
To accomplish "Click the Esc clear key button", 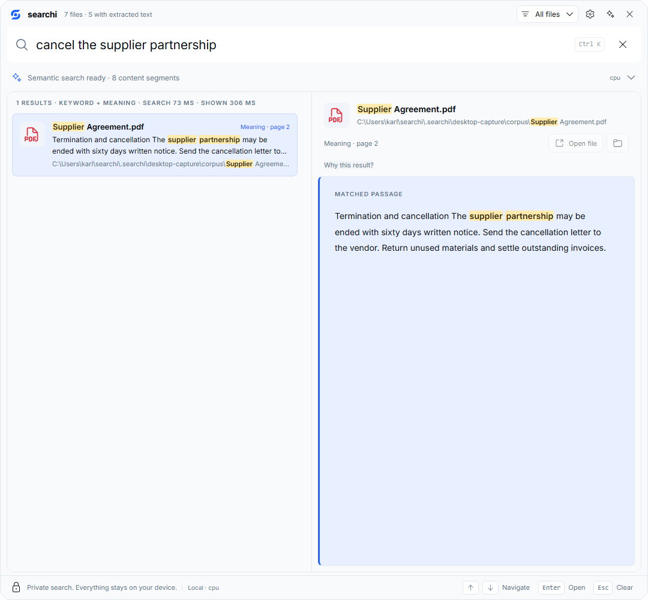I will click(603, 587).
